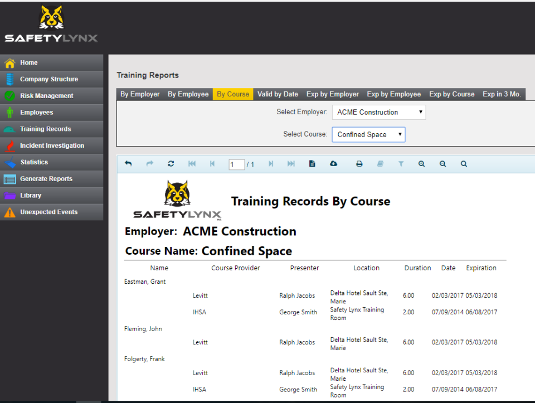The image size is (535, 403).
Task: Go to last page of report
Action: (x=291, y=164)
